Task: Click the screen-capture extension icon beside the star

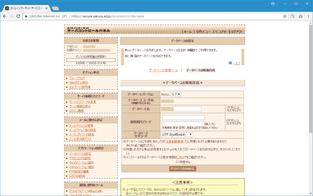Action: [x=292, y=16]
